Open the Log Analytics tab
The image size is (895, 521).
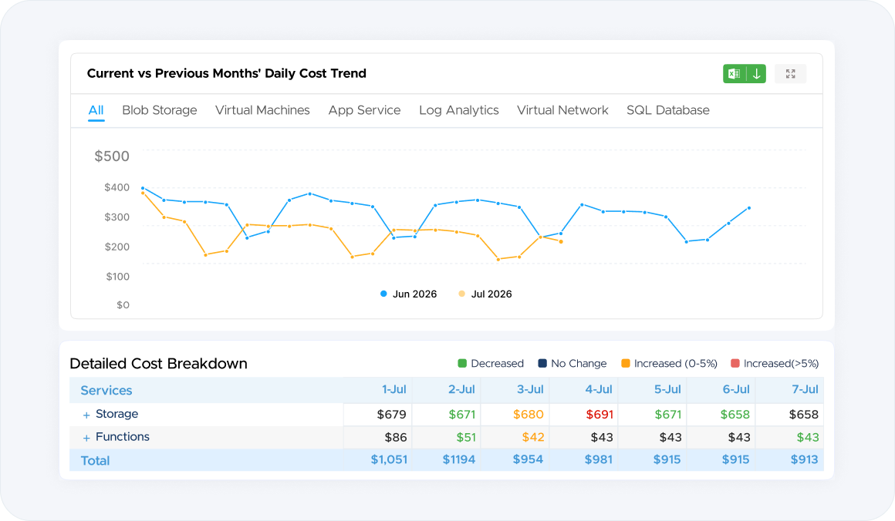click(459, 110)
